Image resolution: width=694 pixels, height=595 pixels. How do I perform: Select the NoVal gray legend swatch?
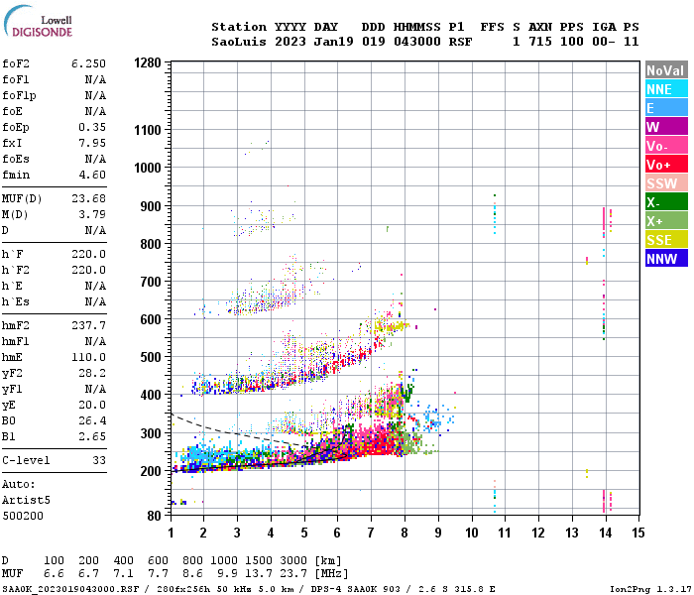(666, 70)
